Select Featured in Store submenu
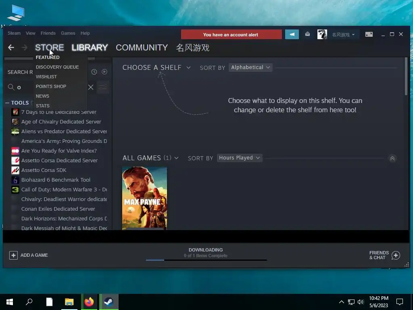Screen dimensions: 413x310 (x=48, y=57)
